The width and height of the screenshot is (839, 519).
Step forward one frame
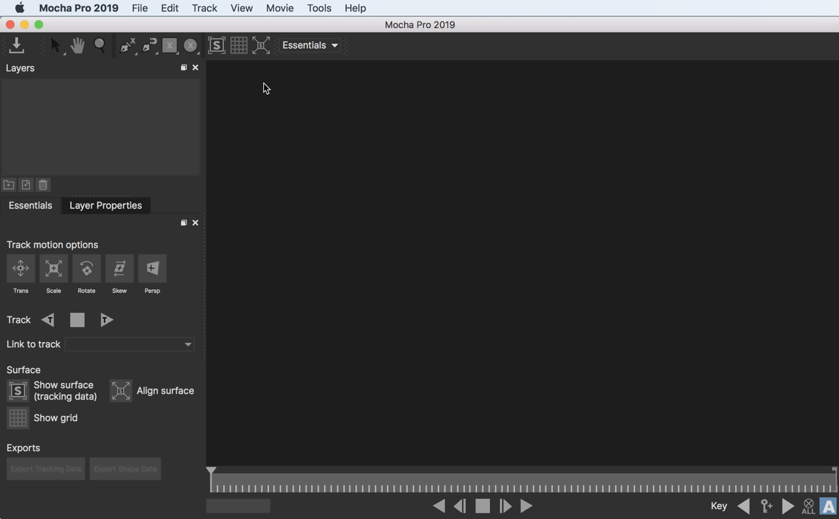point(505,506)
